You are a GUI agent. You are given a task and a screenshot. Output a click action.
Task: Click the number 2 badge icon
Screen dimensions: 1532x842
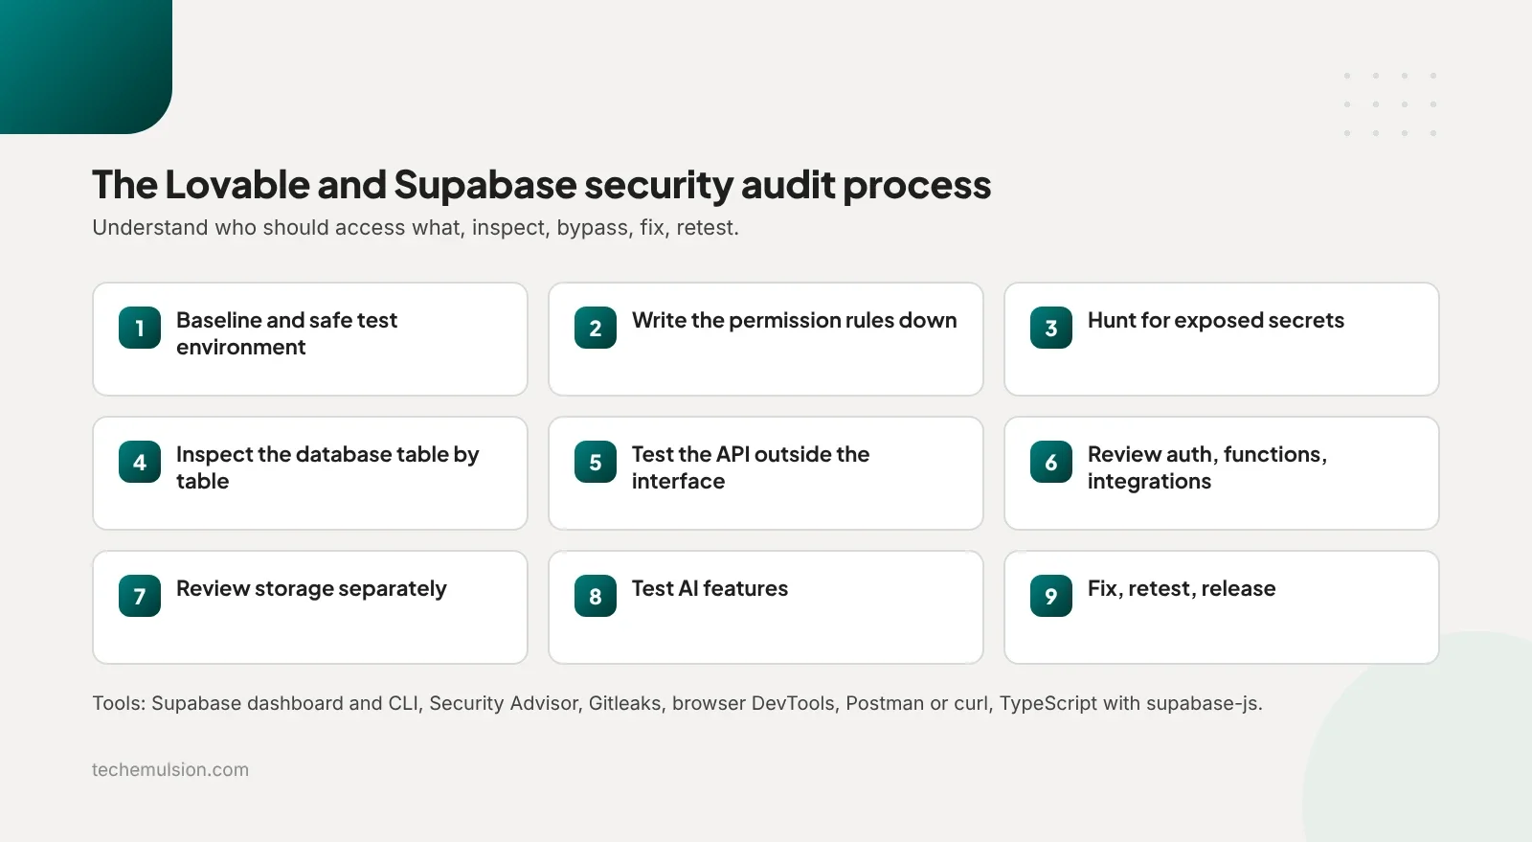(596, 328)
